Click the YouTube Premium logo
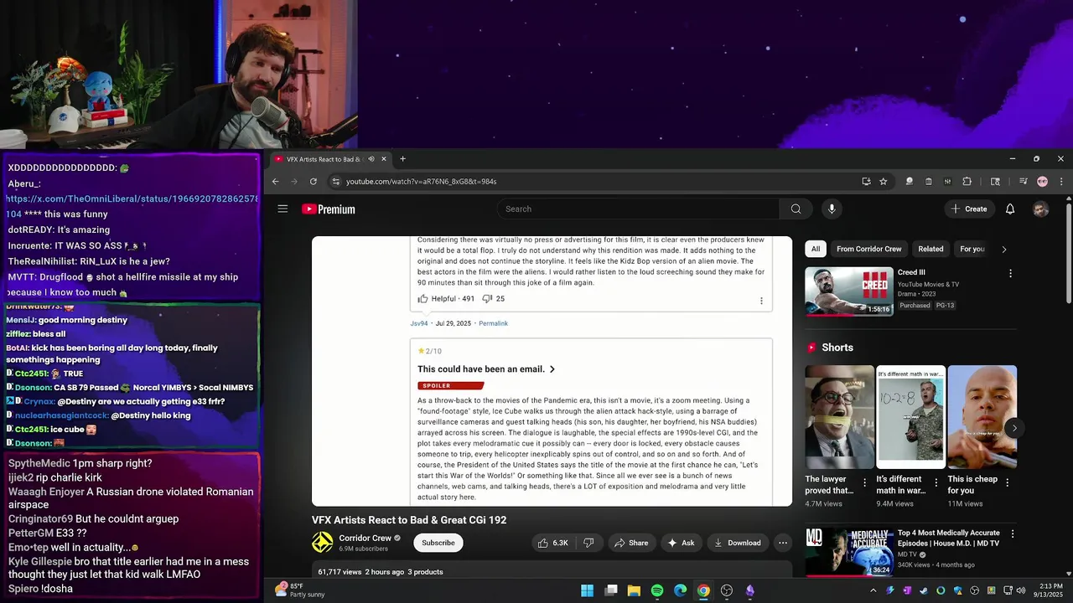The image size is (1073, 603). pos(329,209)
